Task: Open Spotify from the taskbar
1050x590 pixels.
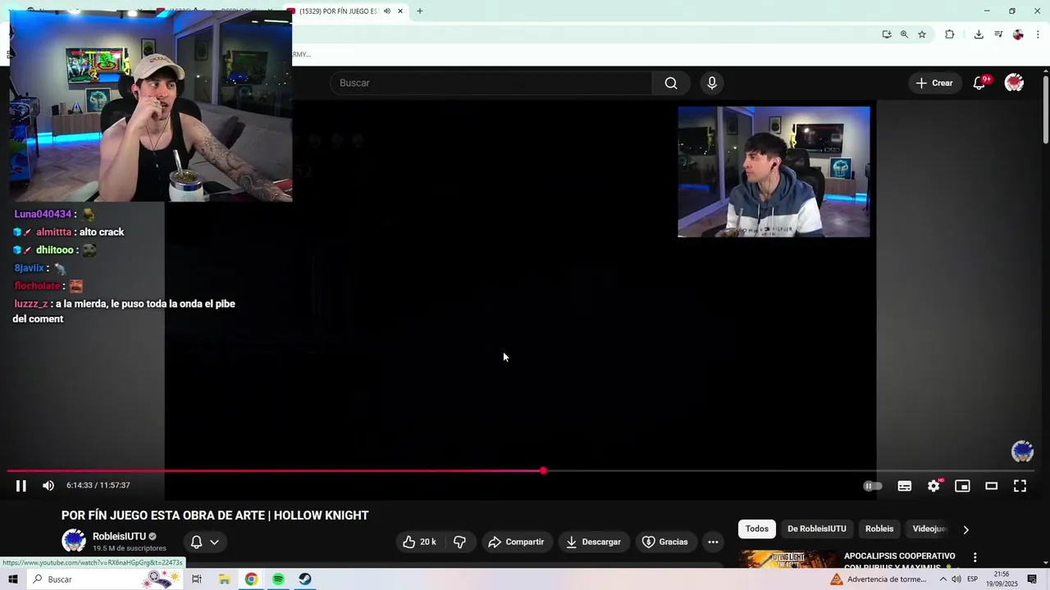Action: [278, 579]
